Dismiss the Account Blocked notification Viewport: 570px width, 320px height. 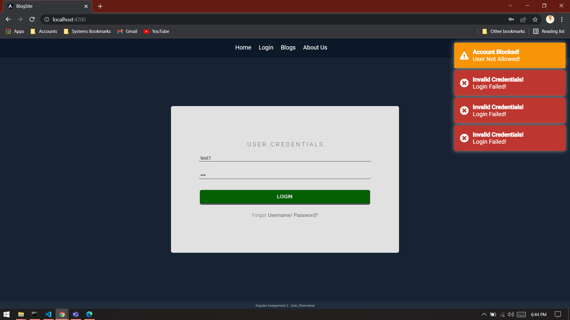point(509,55)
